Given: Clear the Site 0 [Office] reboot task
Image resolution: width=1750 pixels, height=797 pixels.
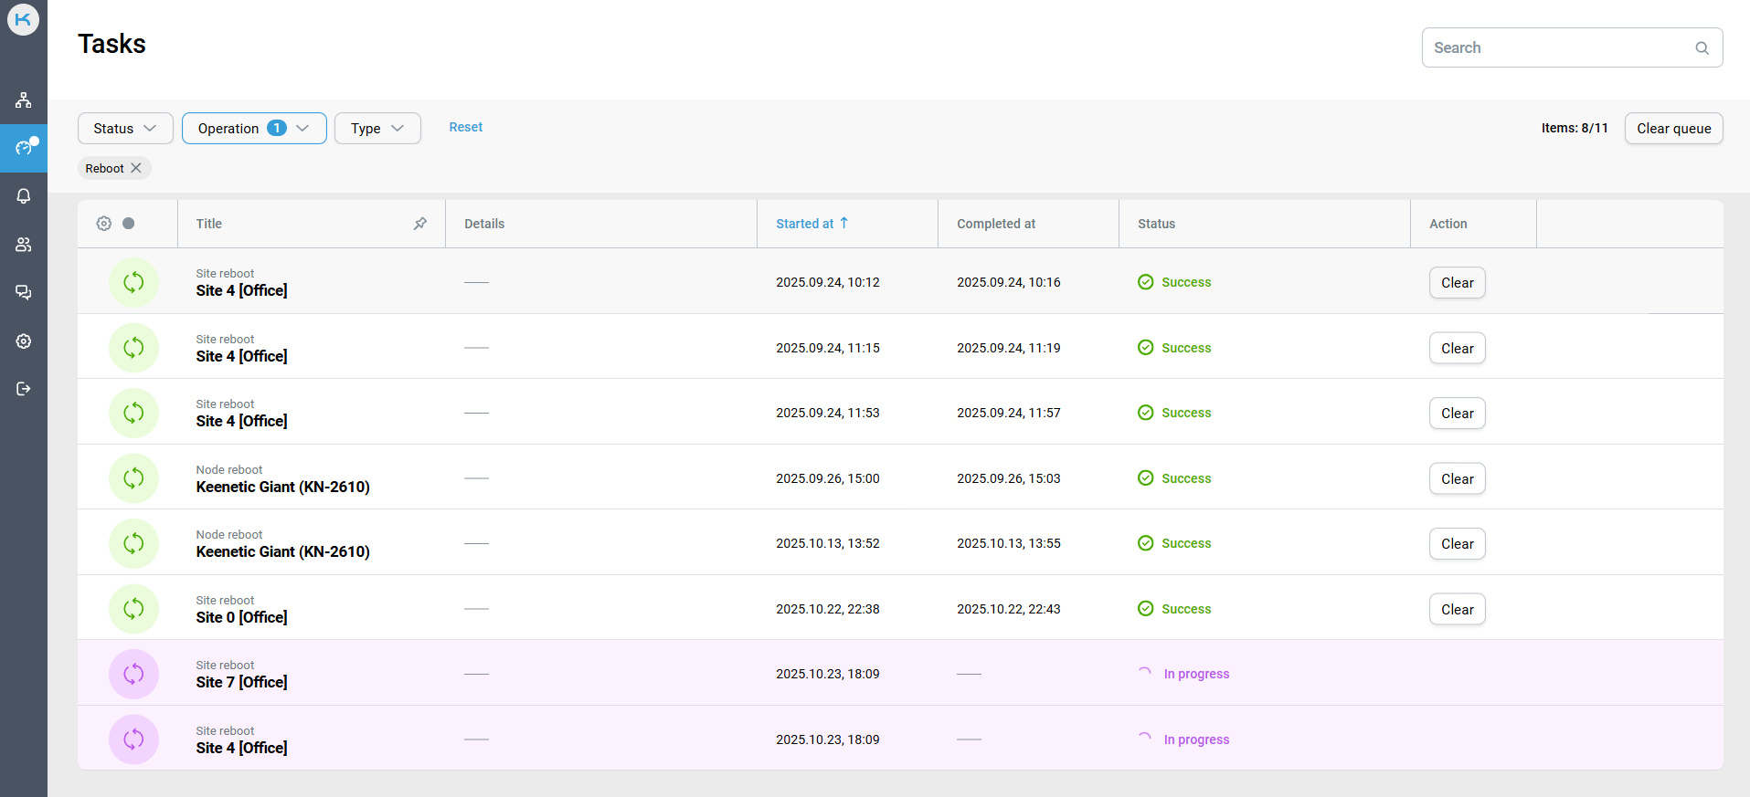Looking at the screenshot, I should point(1457,609).
